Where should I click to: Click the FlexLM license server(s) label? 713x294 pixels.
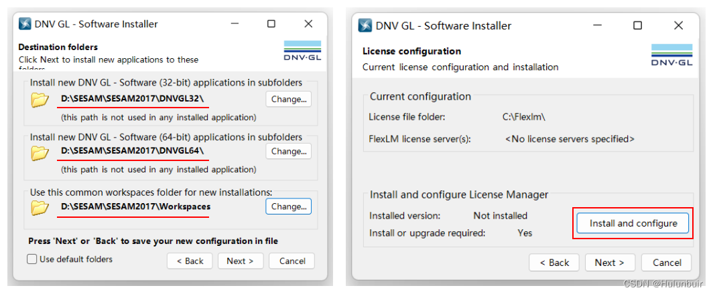pyautogui.click(x=419, y=139)
